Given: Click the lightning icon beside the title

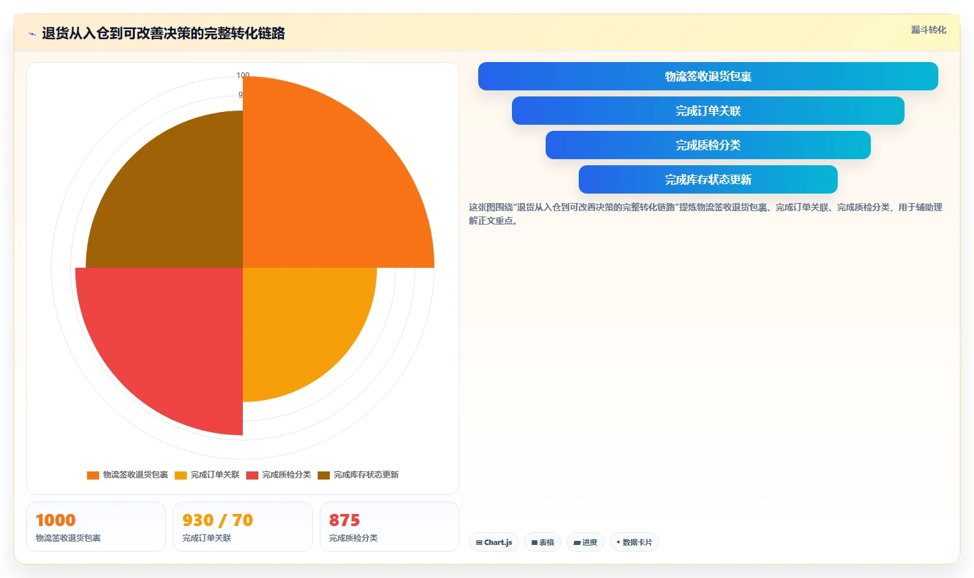Looking at the screenshot, I should coord(32,34).
